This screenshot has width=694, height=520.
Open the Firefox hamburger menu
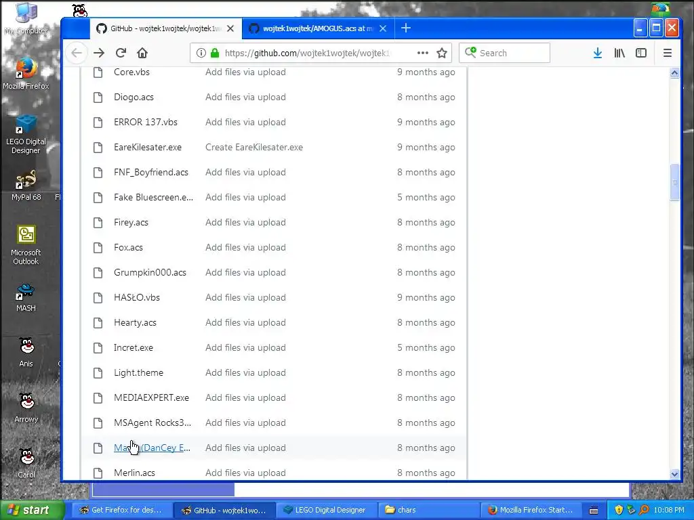click(x=668, y=53)
